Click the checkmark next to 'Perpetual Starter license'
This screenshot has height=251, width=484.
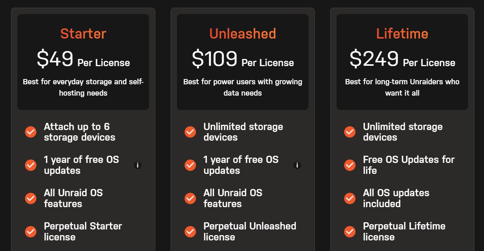click(30, 231)
